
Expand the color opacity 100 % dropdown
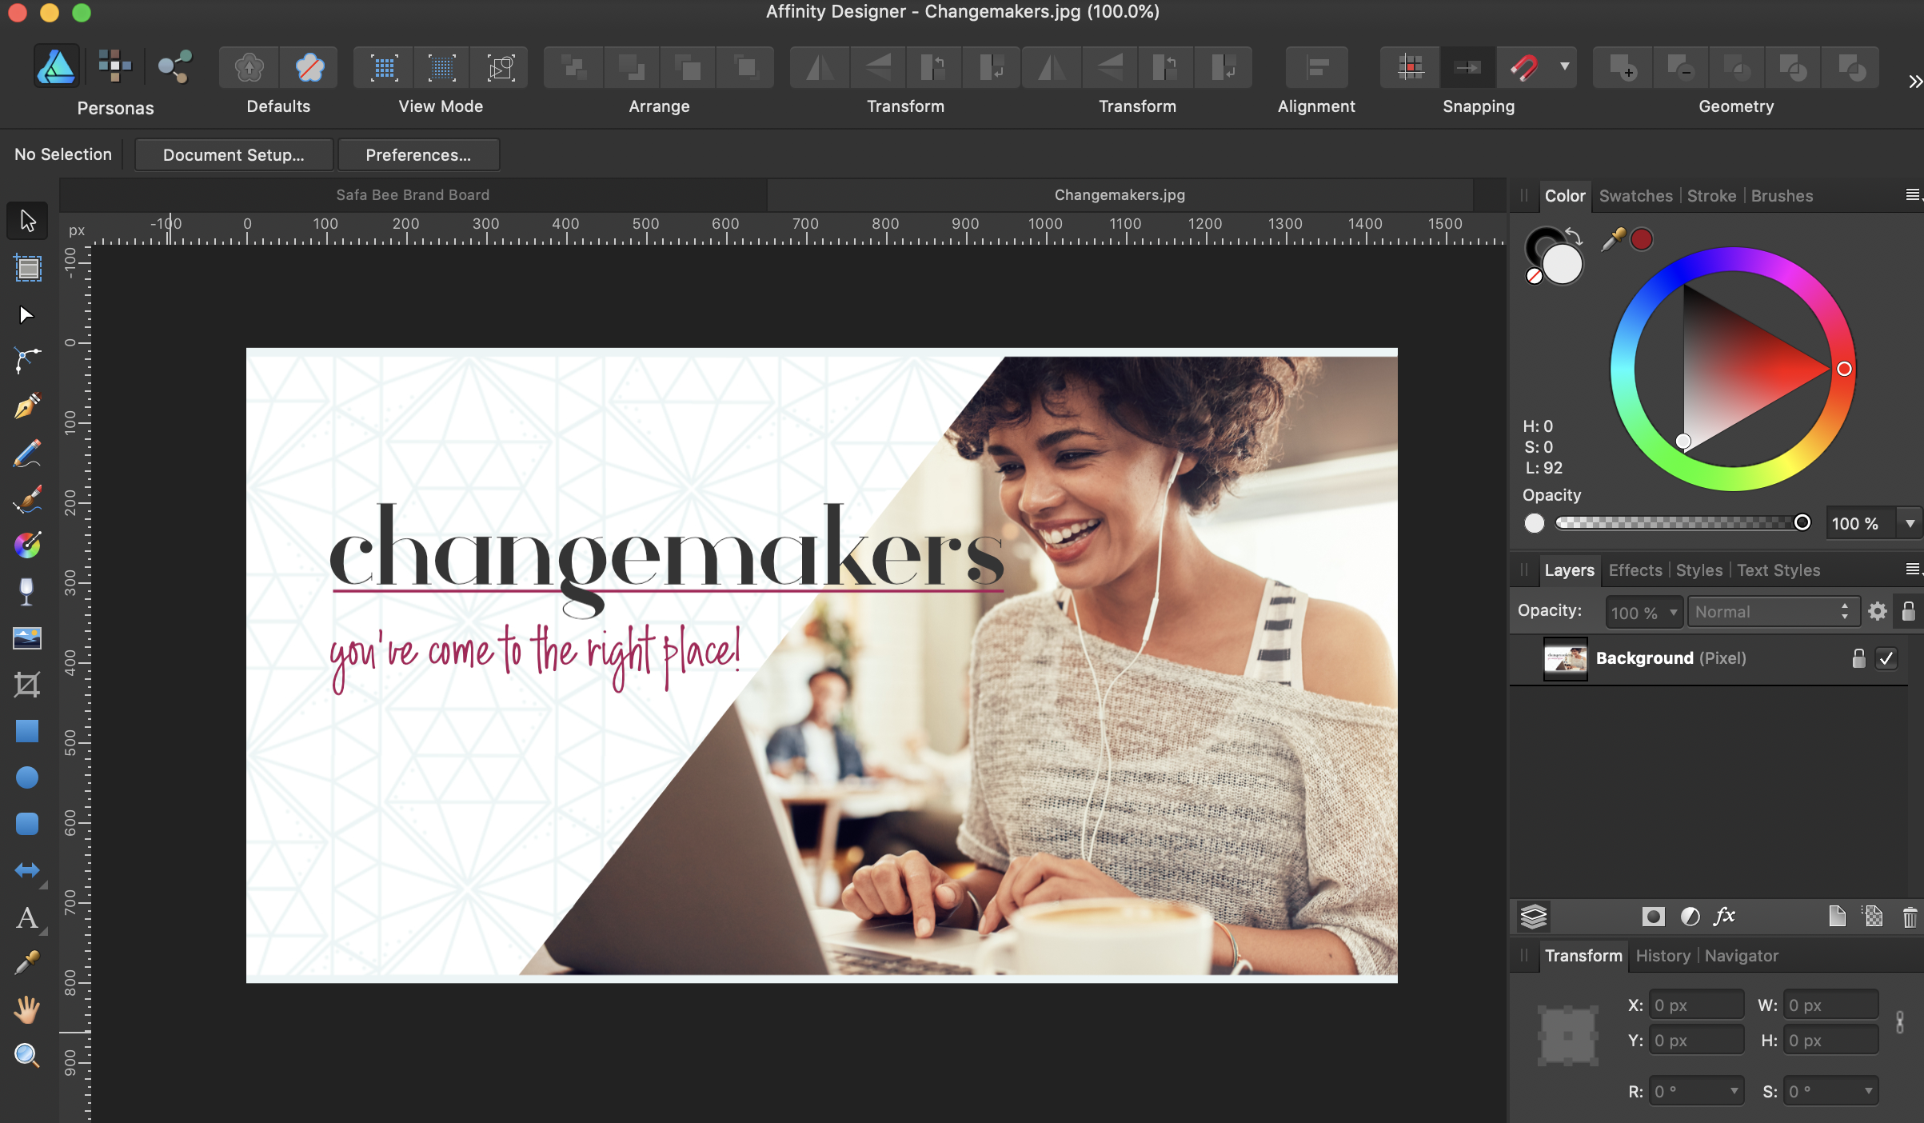pos(1910,524)
